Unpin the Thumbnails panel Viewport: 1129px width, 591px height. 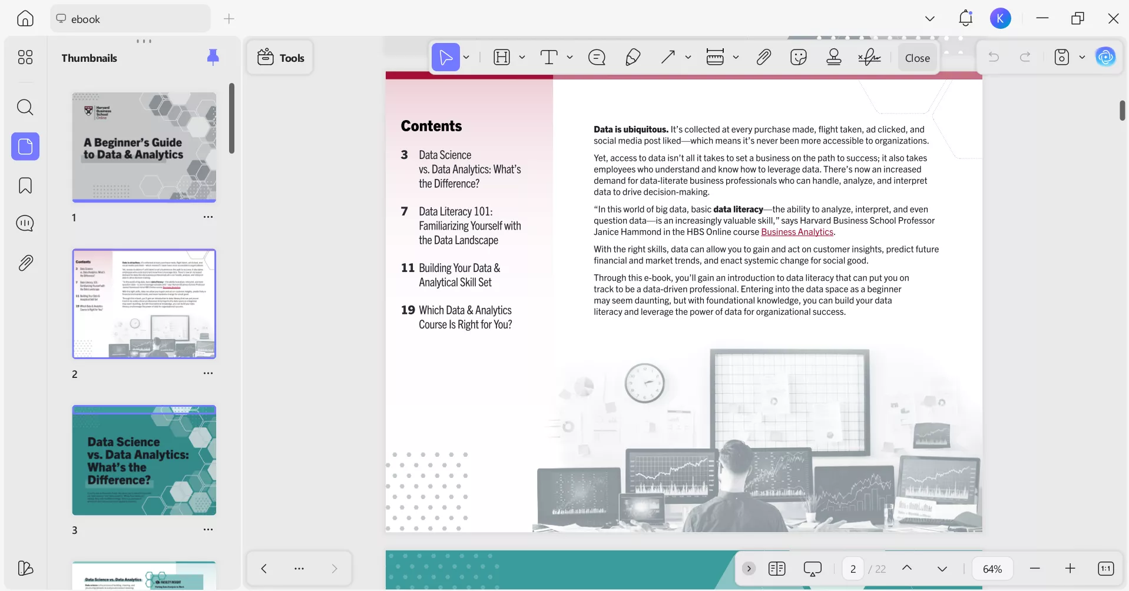point(213,57)
